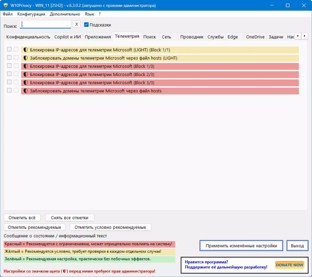Switch to the Службы tab
This screenshot has height=277, width=312.
coord(215,37)
